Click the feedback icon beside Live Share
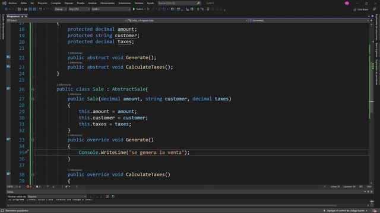 tap(375, 9)
